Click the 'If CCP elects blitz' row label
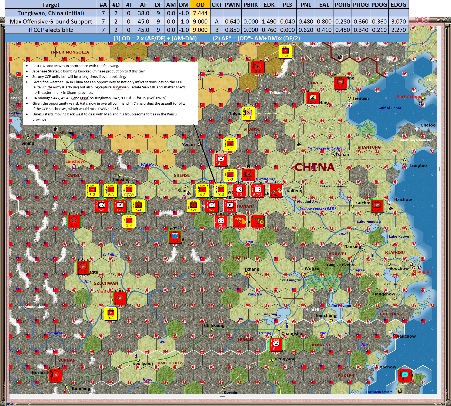This screenshot has height=406, width=451. coord(51,30)
